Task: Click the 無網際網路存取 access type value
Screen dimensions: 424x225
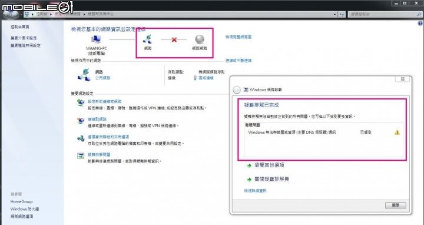Action: (211, 72)
